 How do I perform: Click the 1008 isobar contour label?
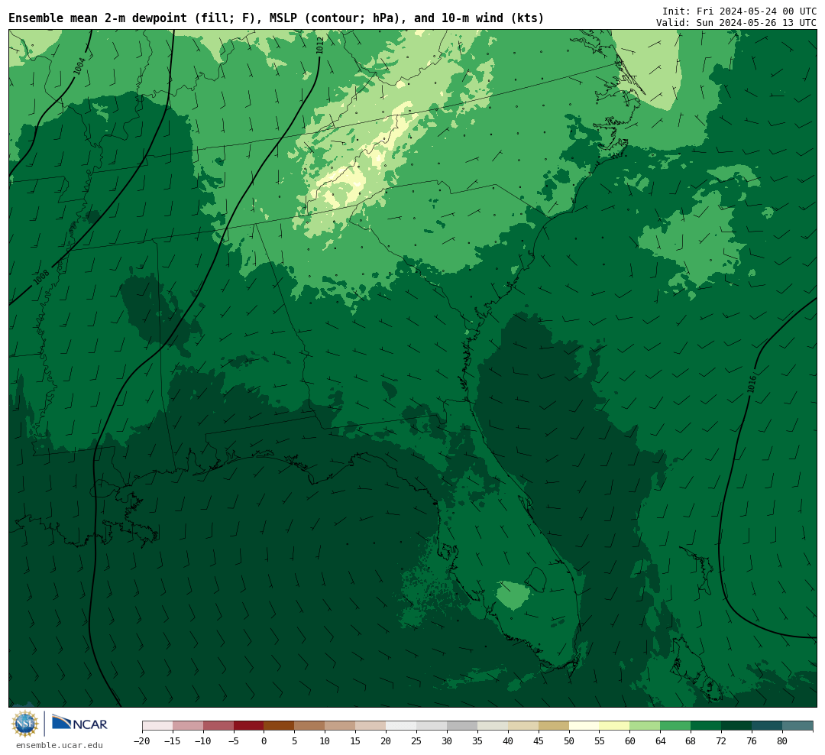click(x=41, y=277)
